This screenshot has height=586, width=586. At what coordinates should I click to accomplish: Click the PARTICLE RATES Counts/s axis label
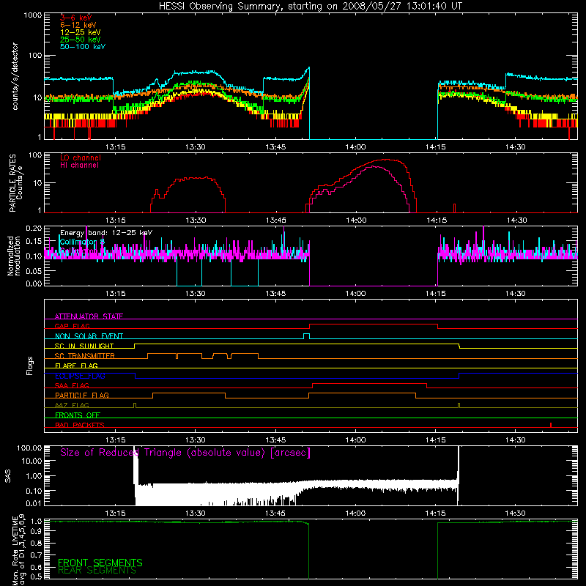[15, 182]
